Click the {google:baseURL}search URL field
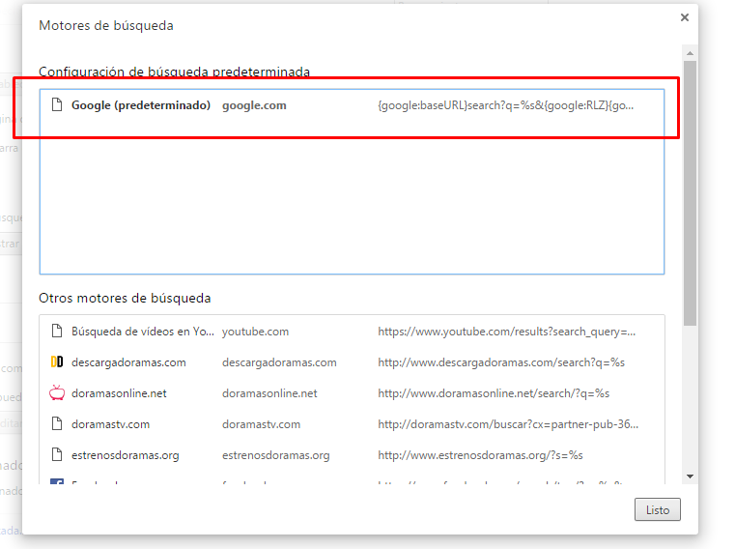Image resolution: width=735 pixels, height=549 pixels. [x=506, y=105]
